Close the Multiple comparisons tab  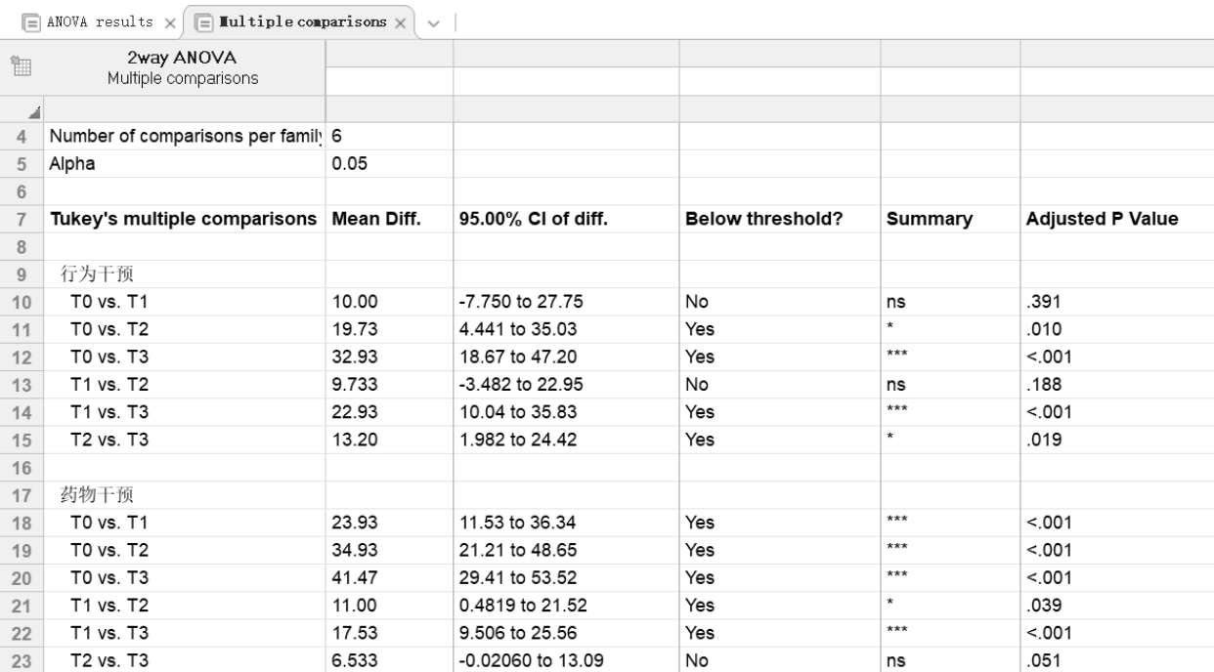click(402, 21)
